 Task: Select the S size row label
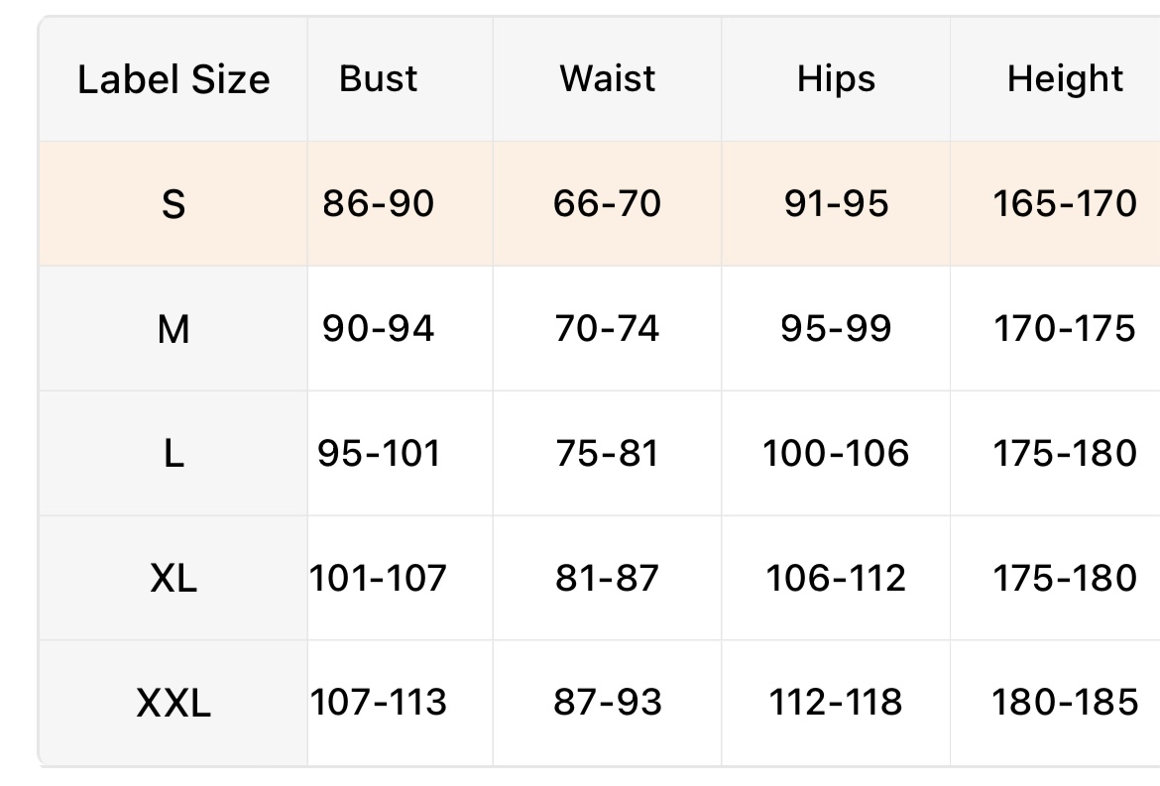pyautogui.click(x=174, y=204)
